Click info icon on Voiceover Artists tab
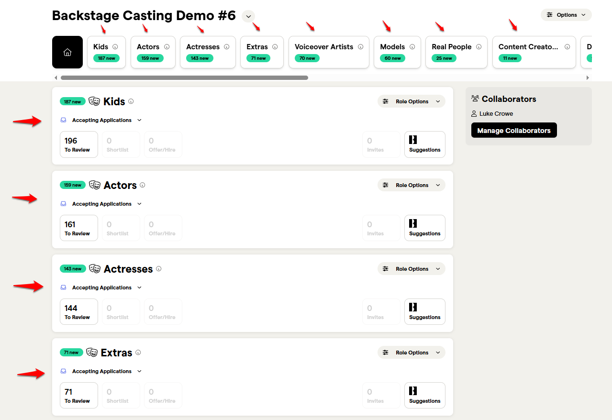The width and height of the screenshot is (612, 420). tap(360, 47)
